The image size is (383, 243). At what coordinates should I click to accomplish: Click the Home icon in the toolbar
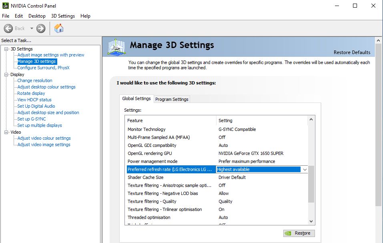59,28
